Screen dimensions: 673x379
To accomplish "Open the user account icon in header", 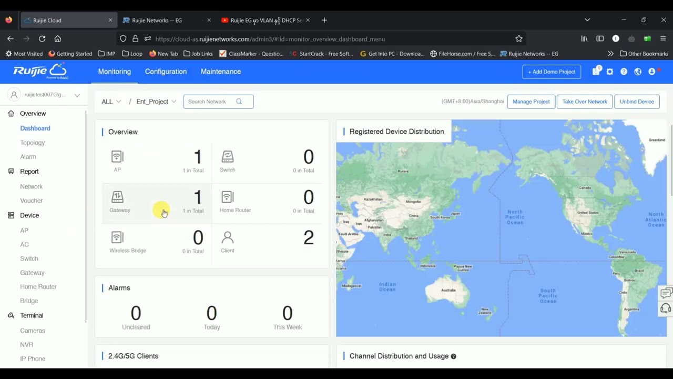I will [x=652, y=72].
